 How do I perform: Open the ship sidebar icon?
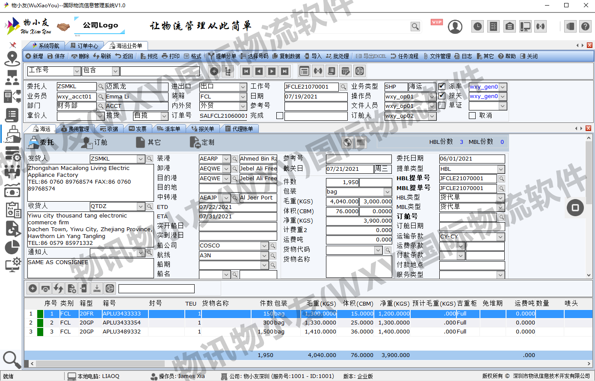pyautogui.click(x=12, y=134)
